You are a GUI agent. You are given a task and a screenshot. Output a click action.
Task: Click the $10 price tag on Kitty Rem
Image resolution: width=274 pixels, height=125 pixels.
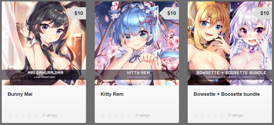[x=169, y=13]
